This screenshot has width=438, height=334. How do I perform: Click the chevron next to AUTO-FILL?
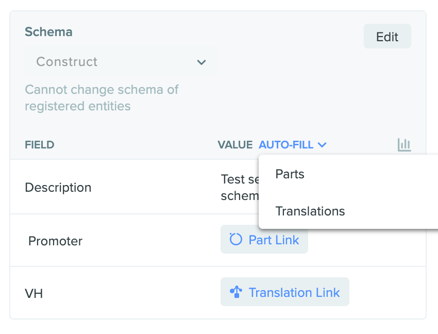[322, 145]
